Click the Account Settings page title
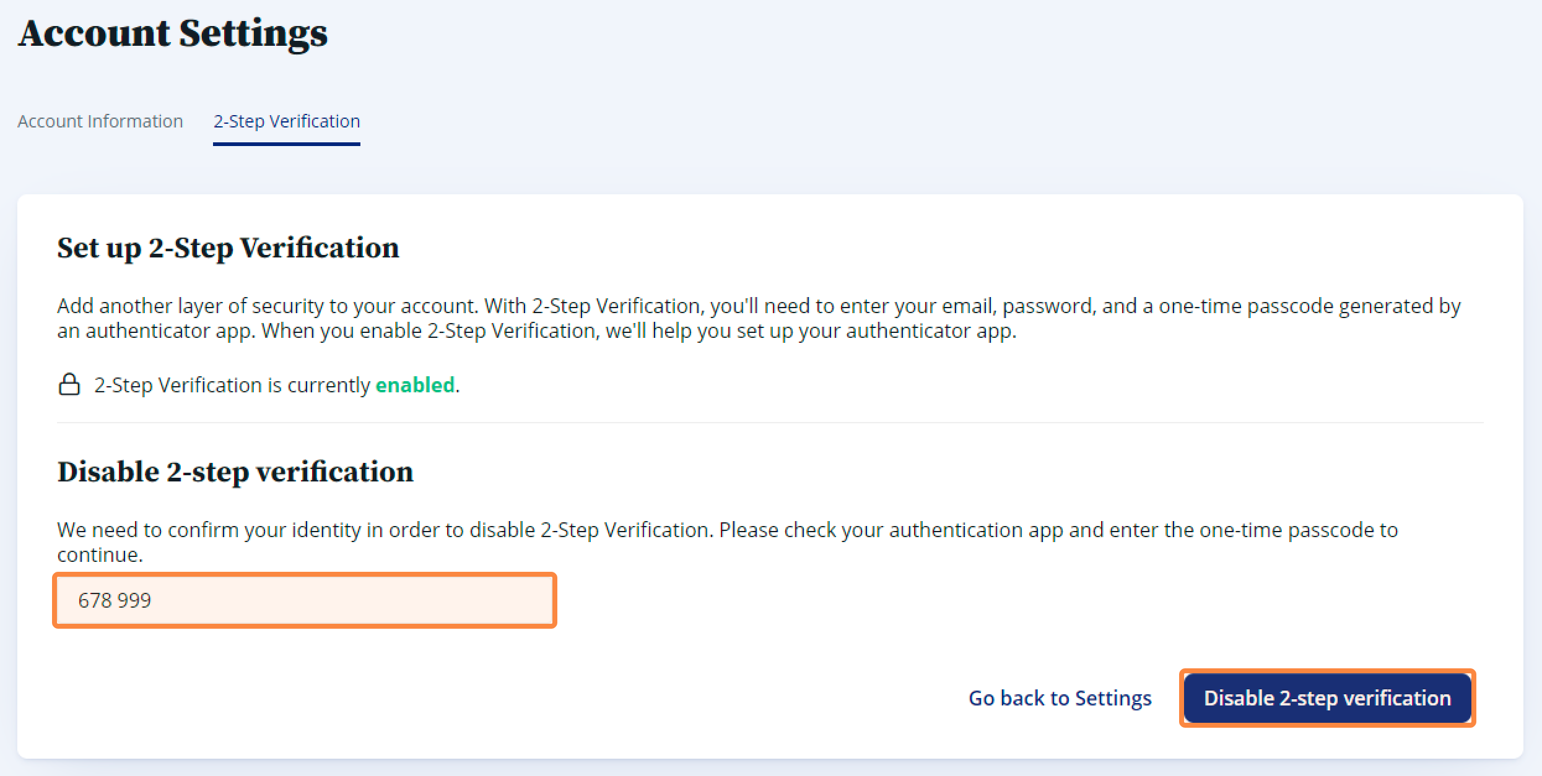1542x776 pixels. click(173, 33)
